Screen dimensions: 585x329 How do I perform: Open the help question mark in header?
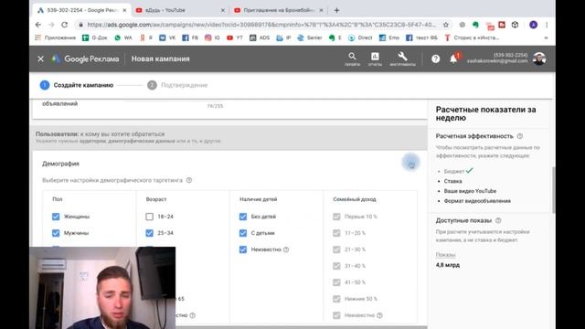pyautogui.click(x=435, y=58)
